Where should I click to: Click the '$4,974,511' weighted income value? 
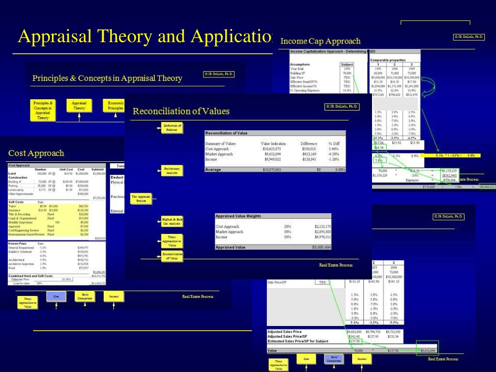pyautogui.click(x=323, y=237)
